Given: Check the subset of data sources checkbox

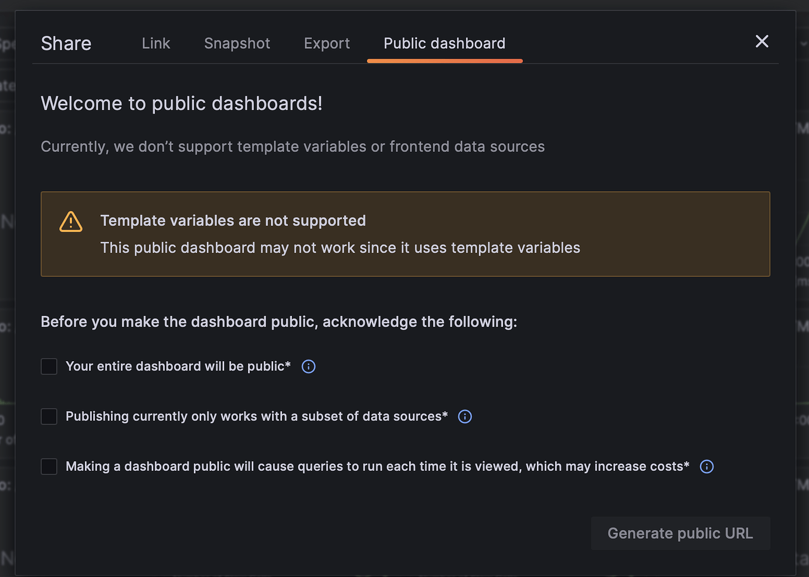Looking at the screenshot, I should pyautogui.click(x=49, y=416).
